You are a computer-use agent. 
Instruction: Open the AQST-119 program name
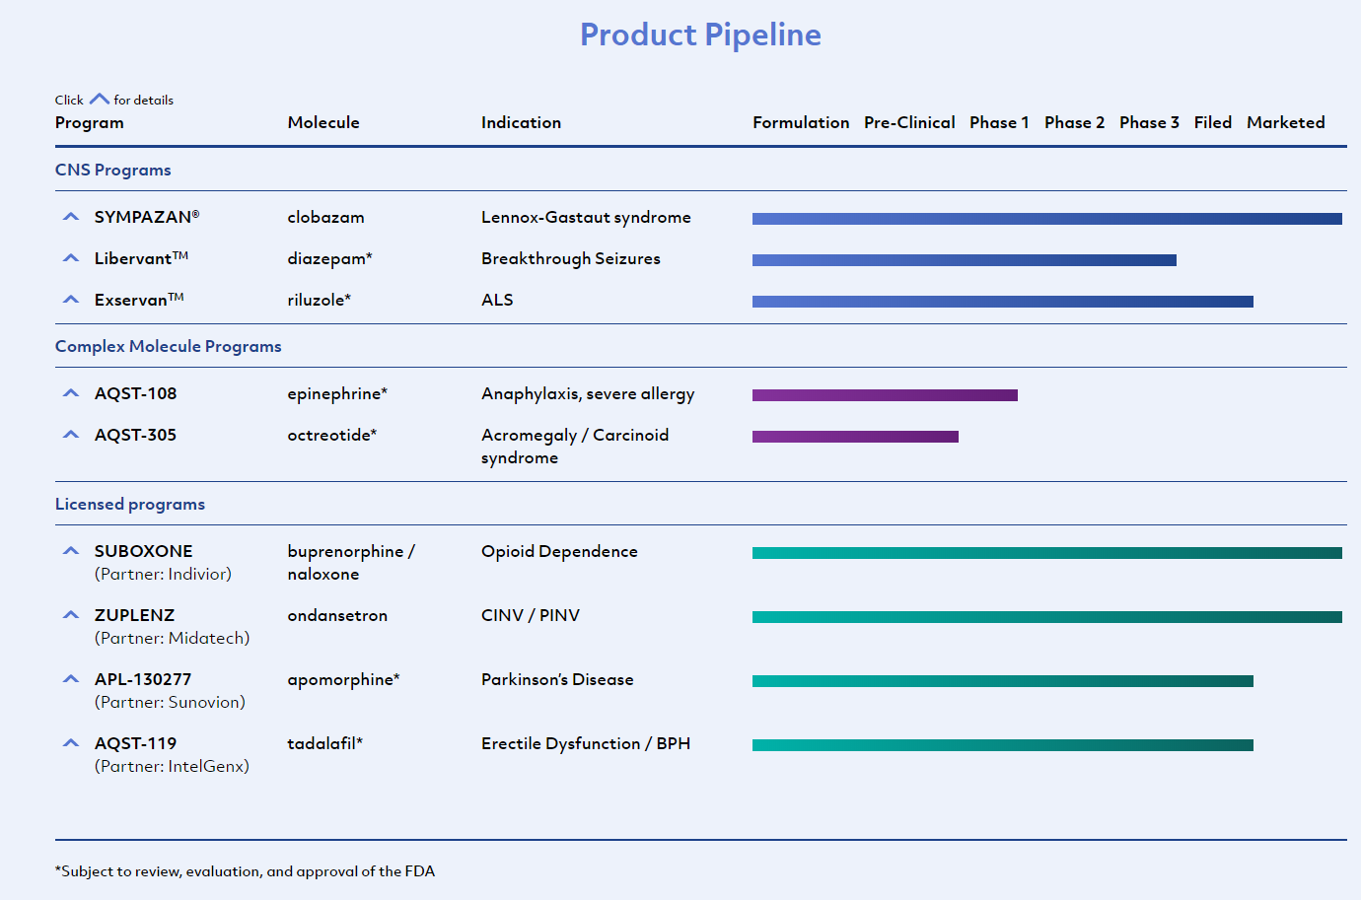[x=136, y=743]
